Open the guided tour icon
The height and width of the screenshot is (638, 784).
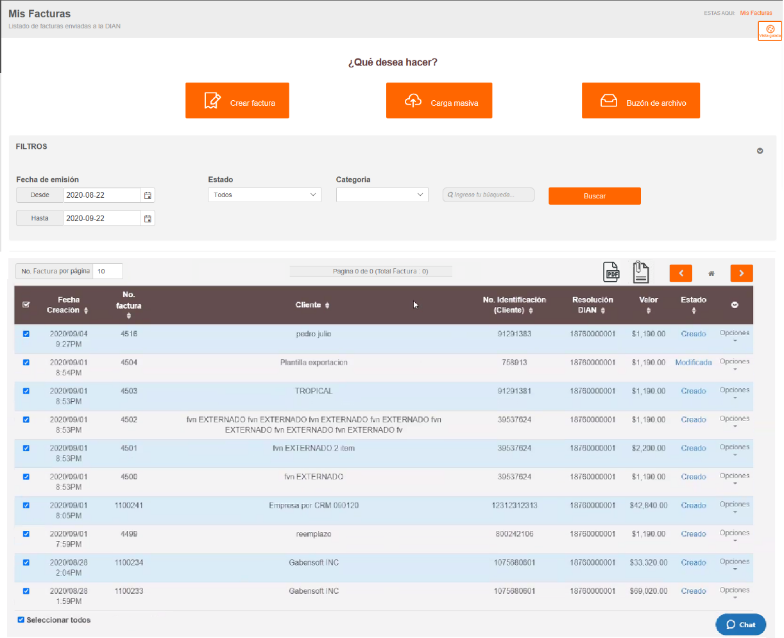[770, 31]
